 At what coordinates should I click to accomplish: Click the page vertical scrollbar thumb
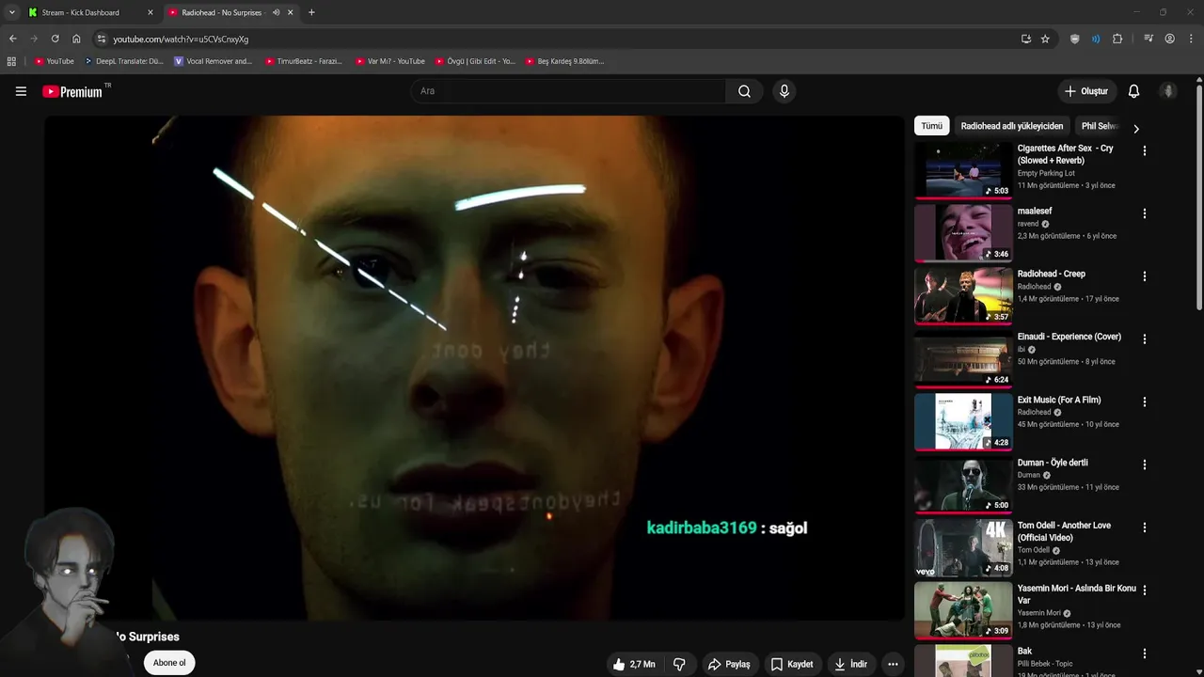[x=1199, y=197]
